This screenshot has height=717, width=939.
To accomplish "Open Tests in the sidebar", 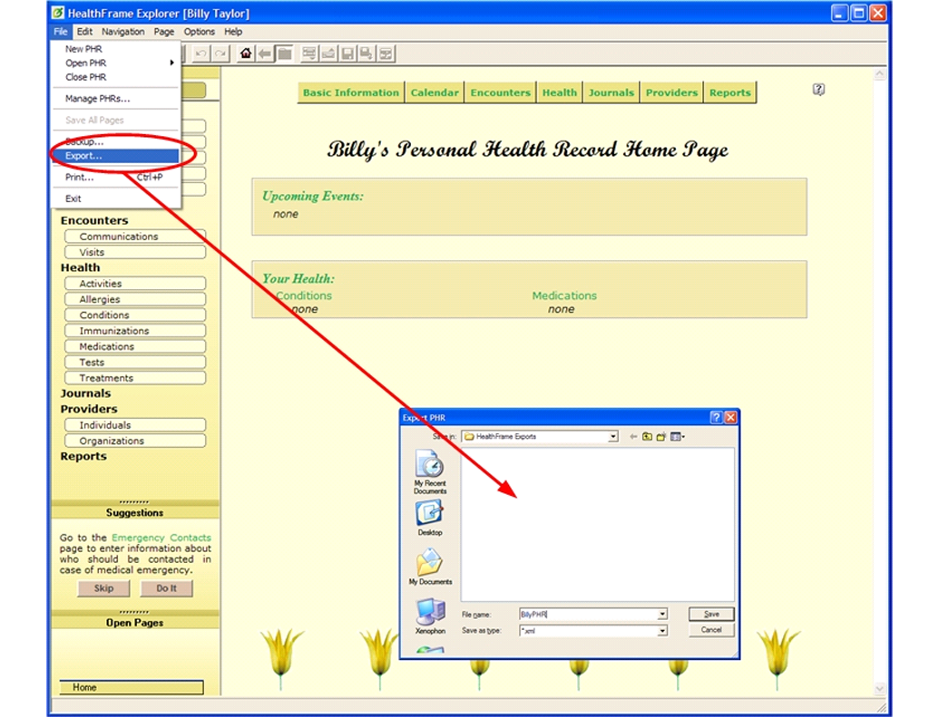I will pyautogui.click(x=135, y=362).
